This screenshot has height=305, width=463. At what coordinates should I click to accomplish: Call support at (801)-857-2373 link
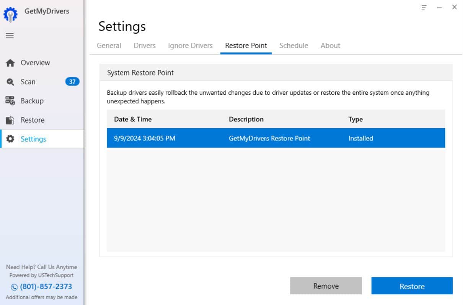tap(46, 287)
